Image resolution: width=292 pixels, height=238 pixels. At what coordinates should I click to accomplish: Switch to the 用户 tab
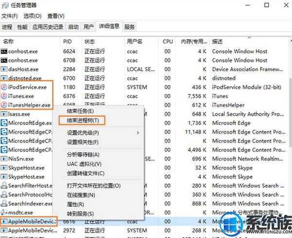[88, 27]
